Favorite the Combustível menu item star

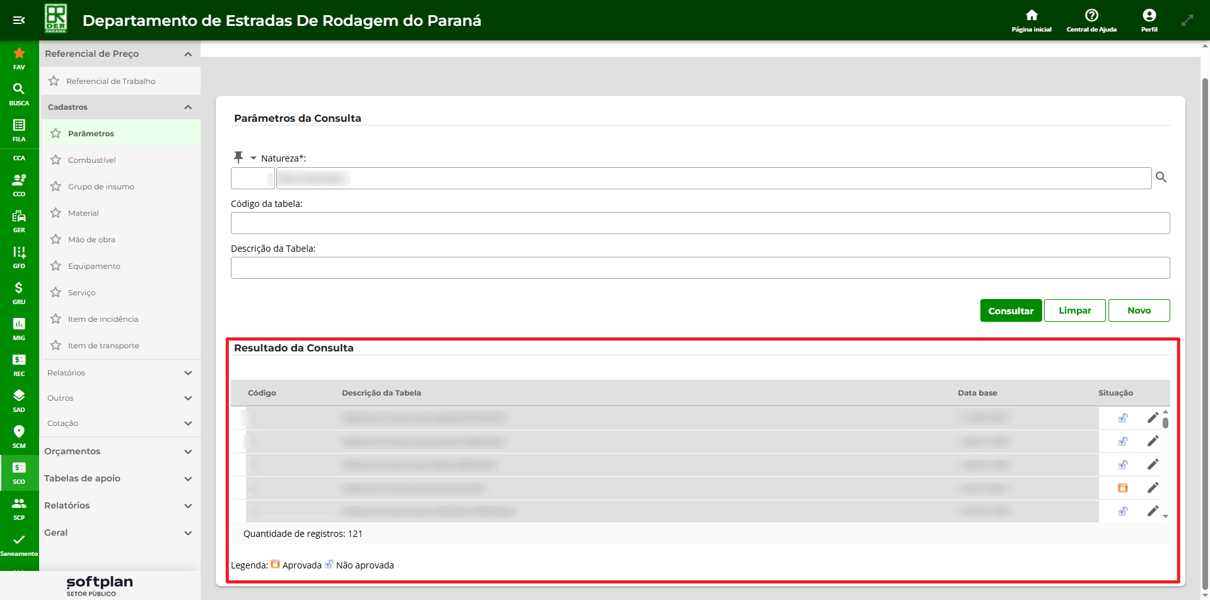click(56, 160)
